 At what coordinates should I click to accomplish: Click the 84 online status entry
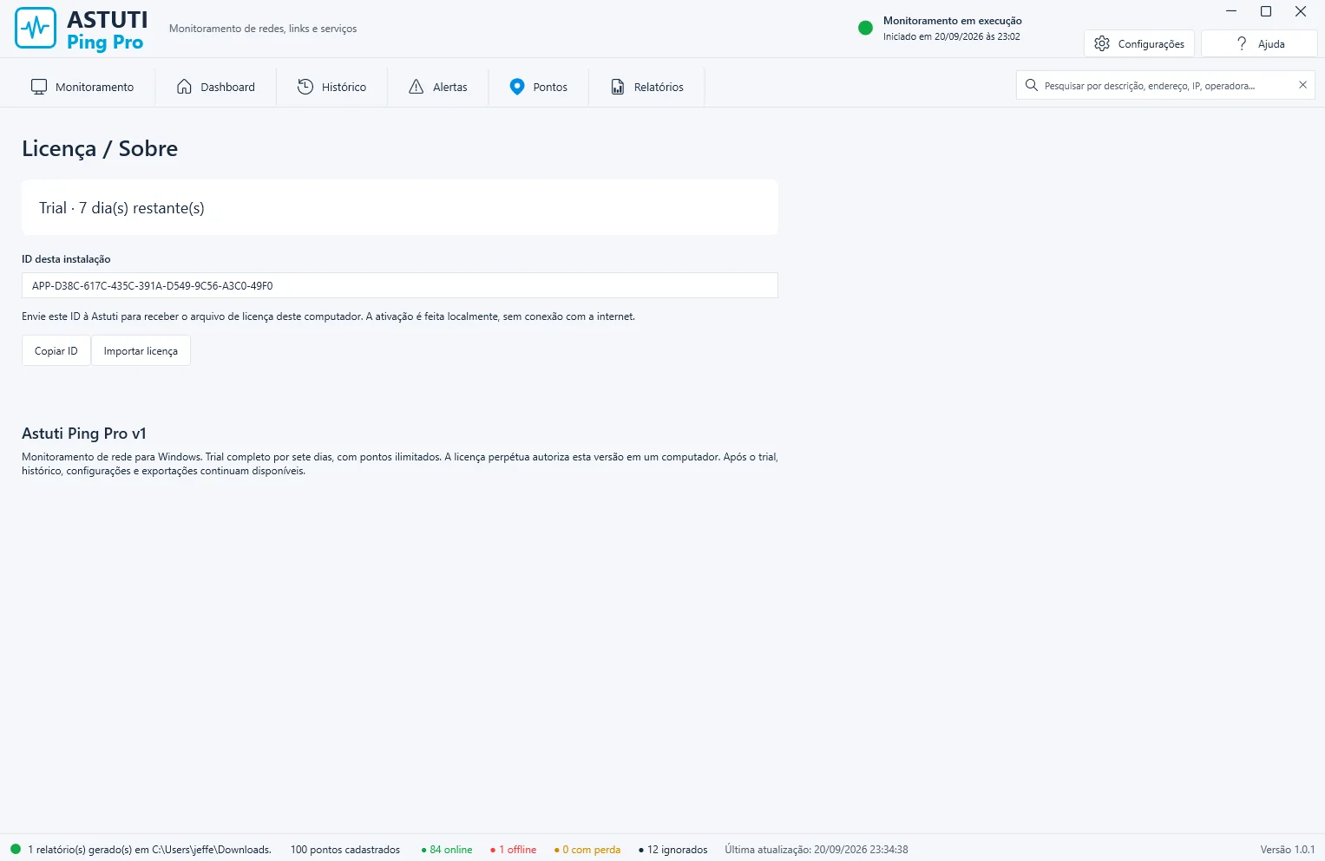point(447,850)
